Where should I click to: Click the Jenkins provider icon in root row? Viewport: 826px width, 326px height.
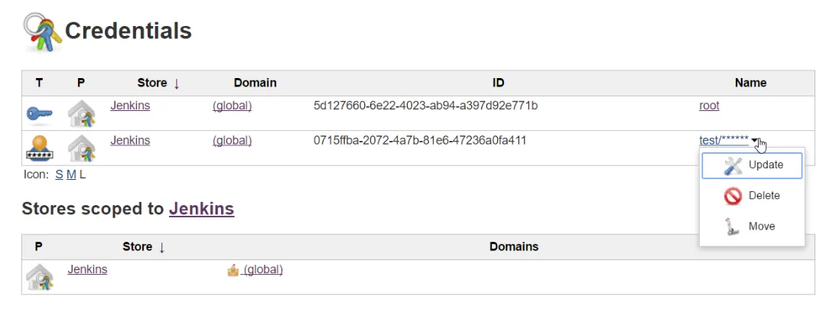coord(81,114)
